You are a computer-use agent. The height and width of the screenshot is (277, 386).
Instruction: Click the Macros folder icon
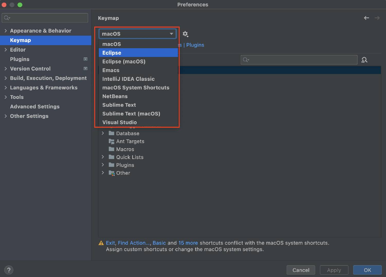[x=111, y=149]
